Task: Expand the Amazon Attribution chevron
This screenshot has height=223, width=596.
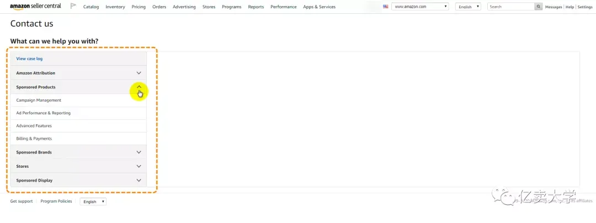Action: (139, 73)
